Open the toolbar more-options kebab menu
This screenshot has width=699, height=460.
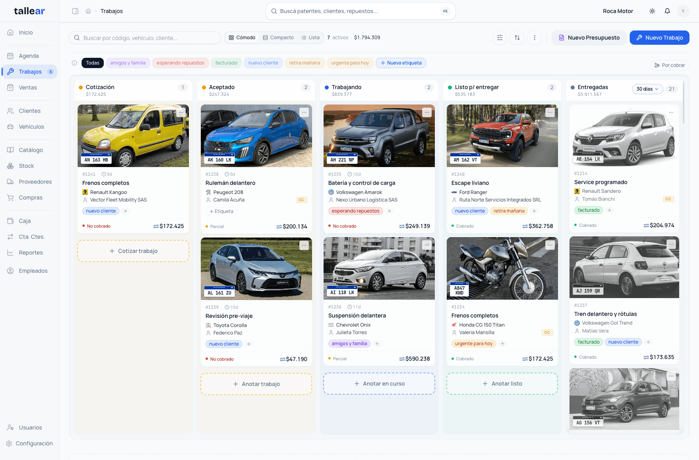click(x=535, y=38)
